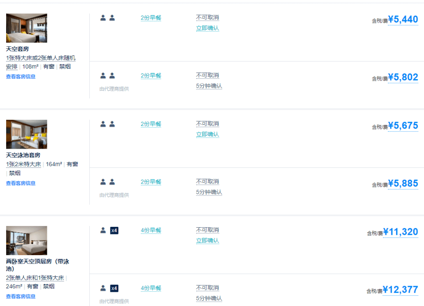
Task: Click bed type 1张2米特大床 description
Action: 23,164
